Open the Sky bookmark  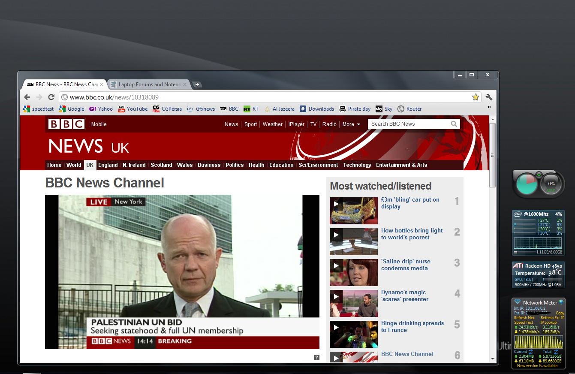384,109
